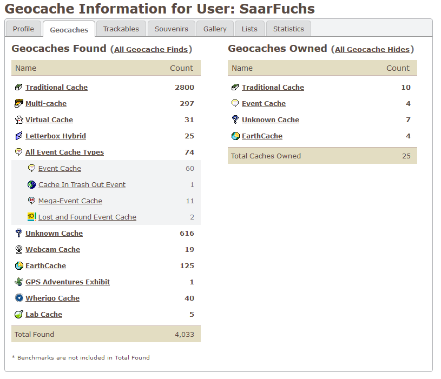Click the All Event Cache Types icon
The width and height of the screenshot is (441, 379).
[x=18, y=152]
